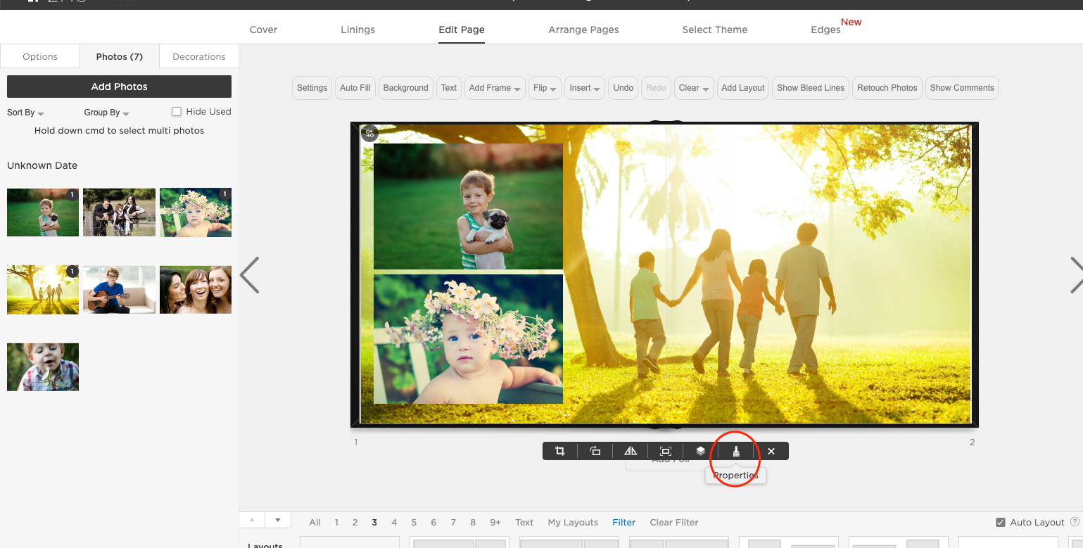Select the crop tool in floating toolbar
Viewport: 1083px width, 548px height.
[560, 451]
